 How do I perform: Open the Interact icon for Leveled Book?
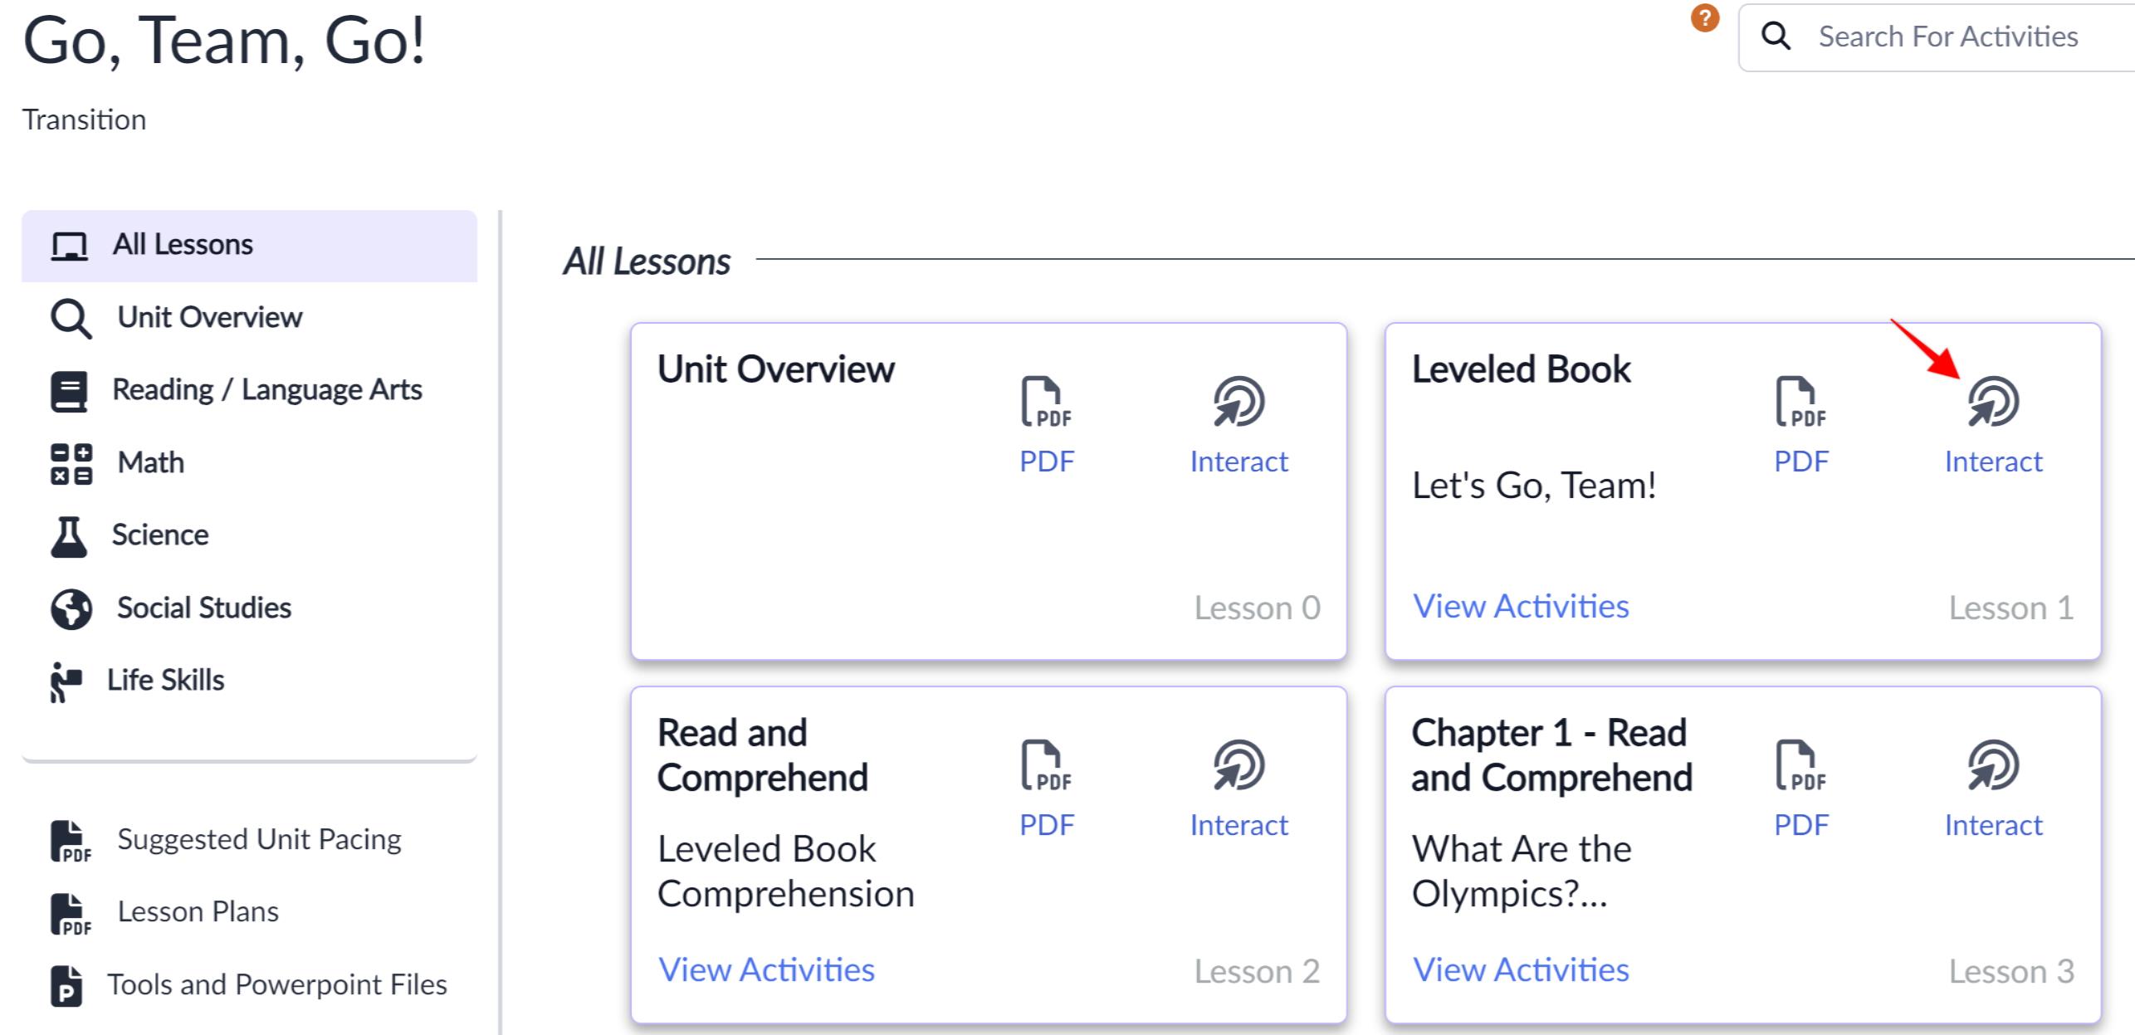pyautogui.click(x=1993, y=402)
